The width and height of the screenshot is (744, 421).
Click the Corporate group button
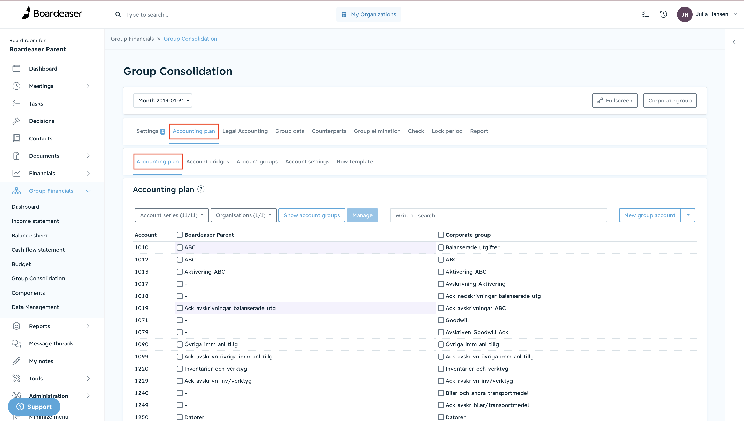pyautogui.click(x=670, y=100)
